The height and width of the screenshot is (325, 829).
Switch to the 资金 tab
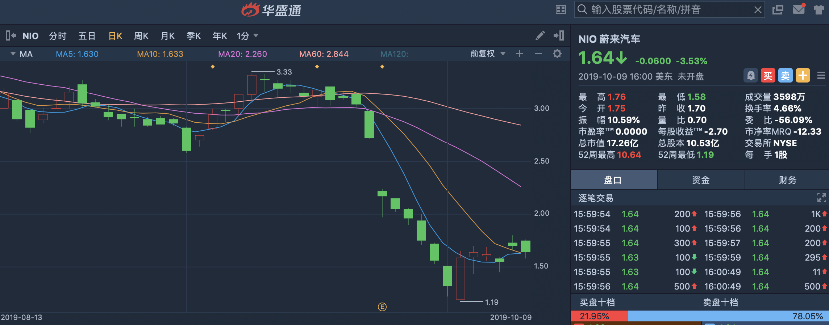pyautogui.click(x=701, y=180)
